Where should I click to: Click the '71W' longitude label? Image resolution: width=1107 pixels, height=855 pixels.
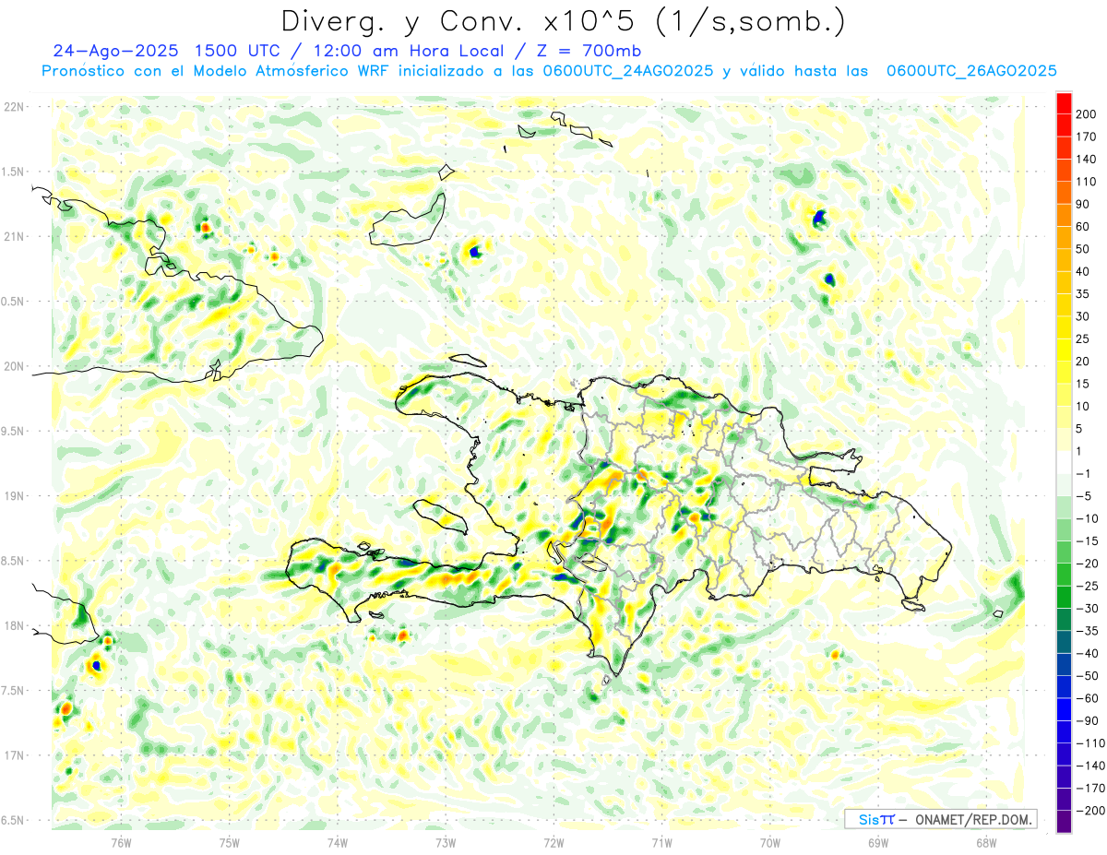click(661, 843)
